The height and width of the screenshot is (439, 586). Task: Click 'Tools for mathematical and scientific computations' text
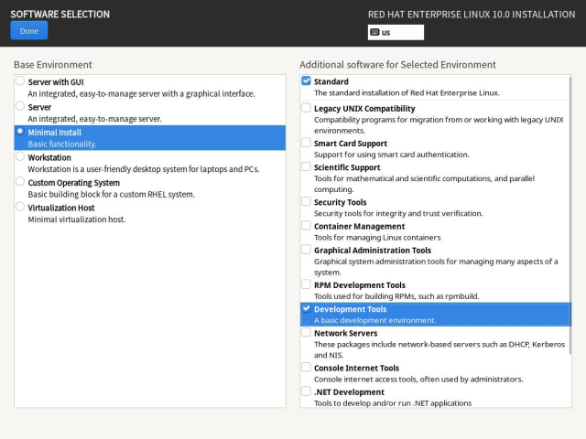click(424, 184)
